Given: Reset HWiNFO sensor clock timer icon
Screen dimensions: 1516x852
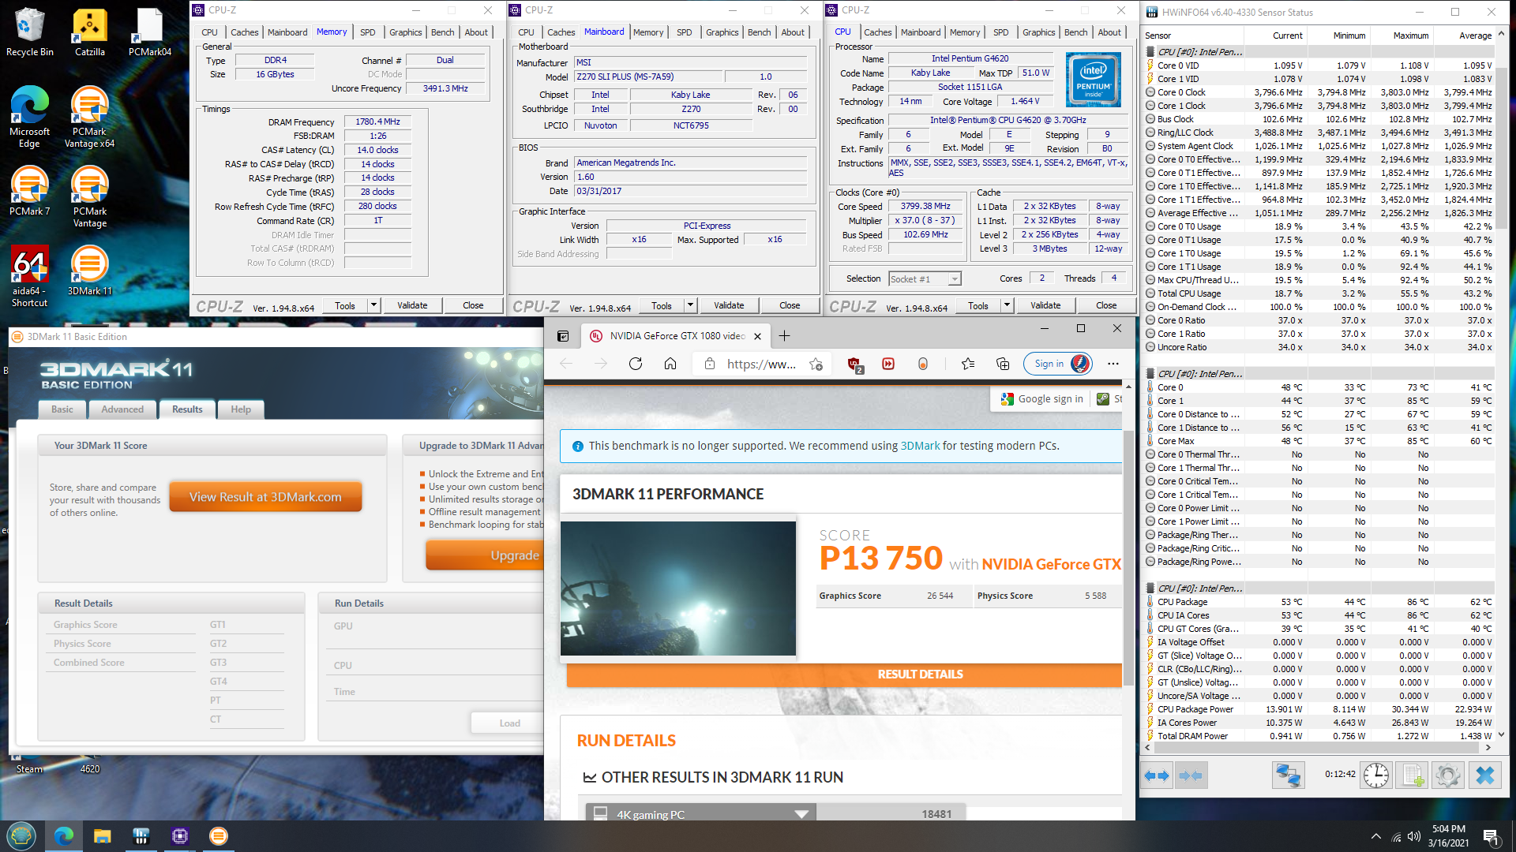Looking at the screenshot, I should 1376,775.
